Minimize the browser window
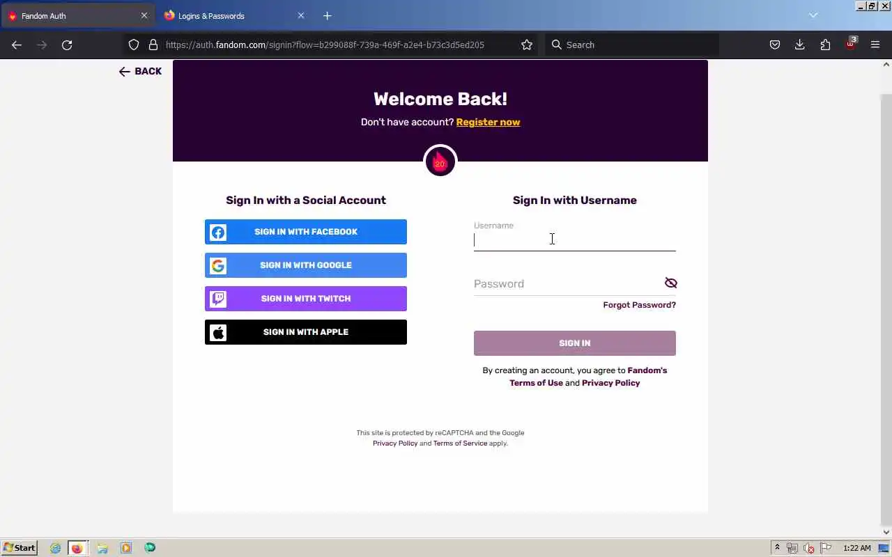The width and height of the screenshot is (892, 557). [x=861, y=6]
